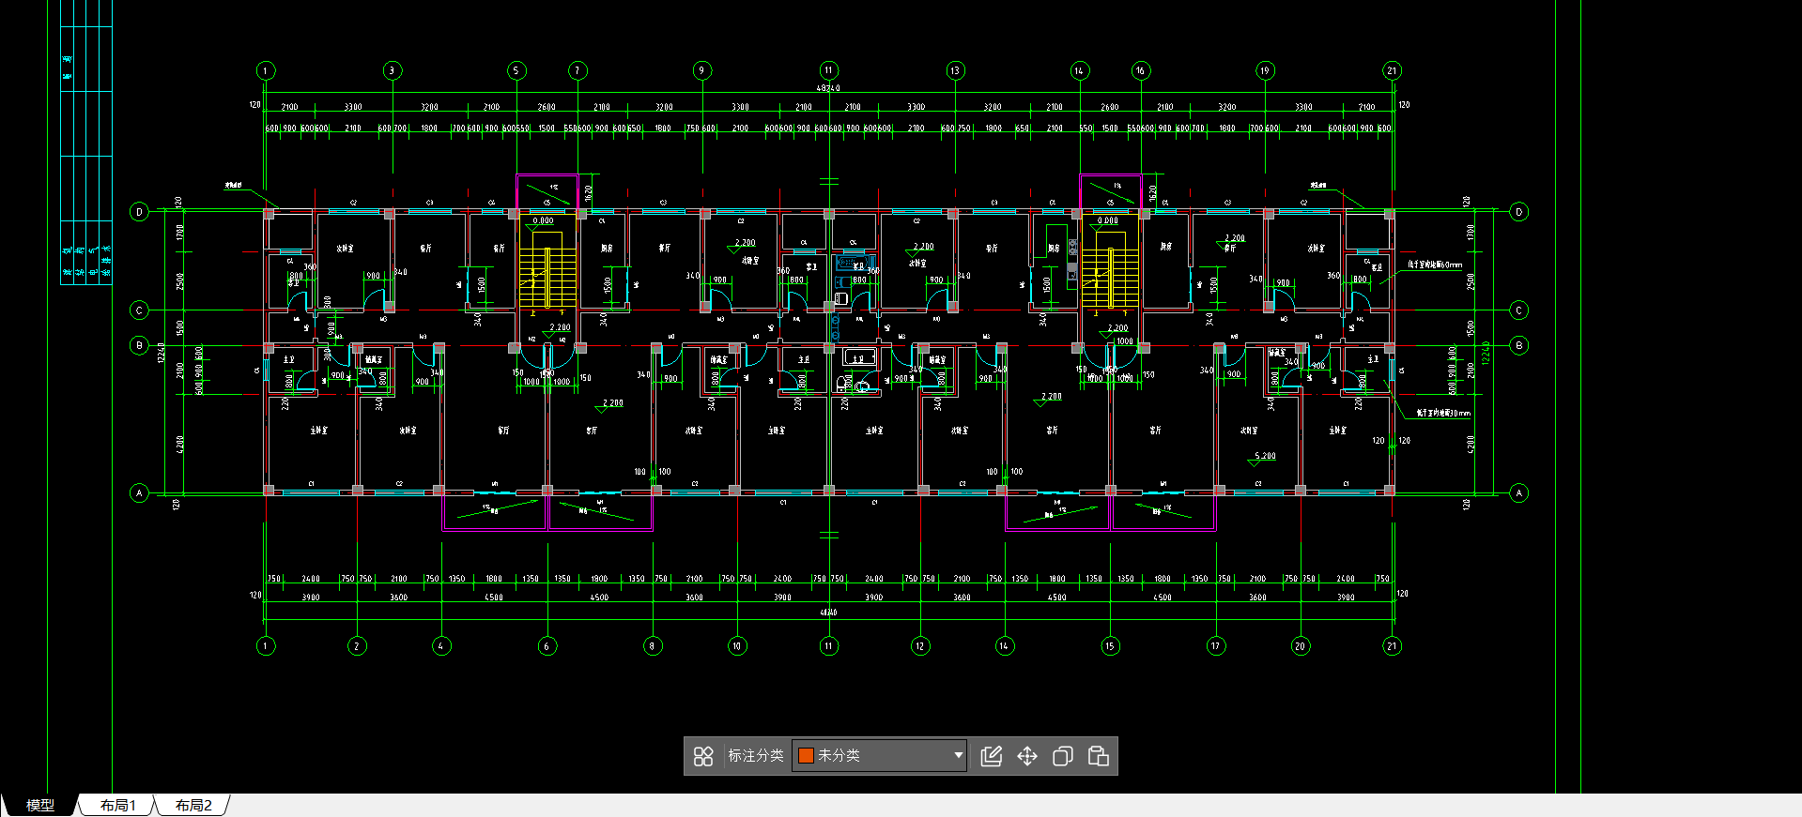The width and height of the screenshot is (1802, 817).
Task: Select the axis bubble numbered 8
Action: coord(653,645)
